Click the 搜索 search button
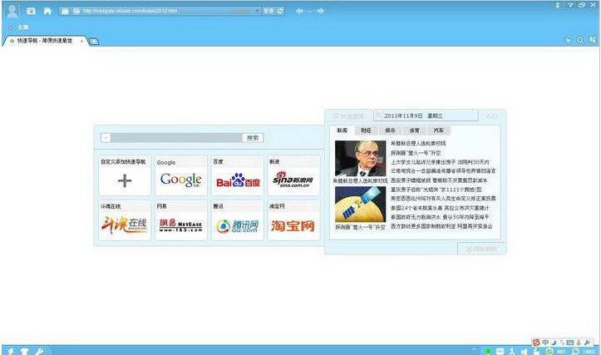The height and width of the screenshot is (355, 601). 253,138
